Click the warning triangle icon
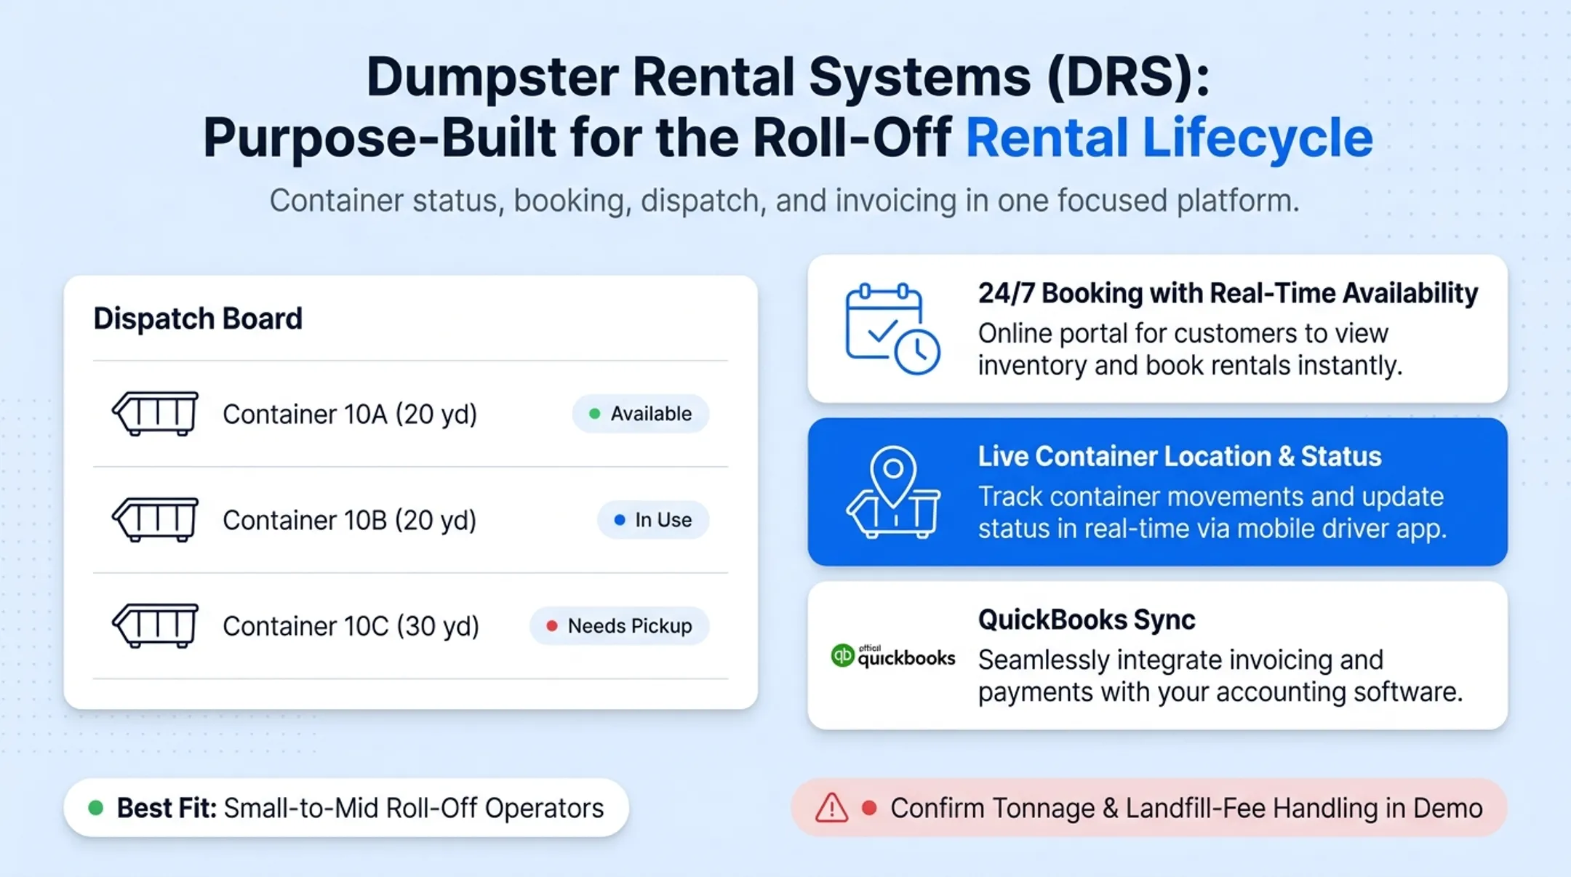 click(x=831, y=808)
